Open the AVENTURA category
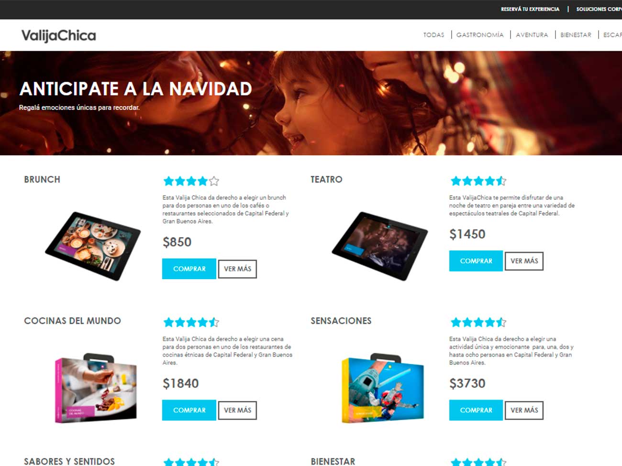The width and height of the screenshot is (622, 466). click(532, 35)
